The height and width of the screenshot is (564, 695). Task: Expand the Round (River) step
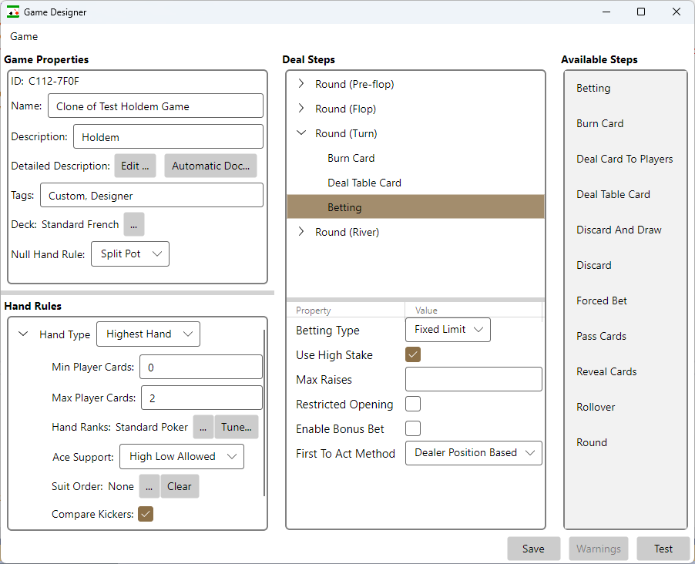301,231
